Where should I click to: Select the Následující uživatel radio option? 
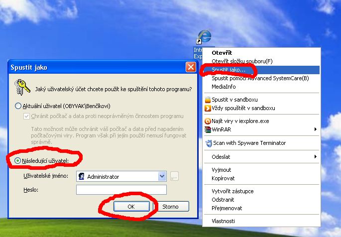point(17,161)
